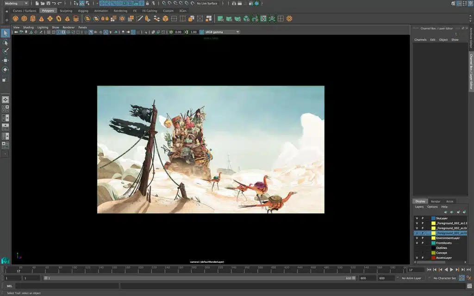Click the current frame field showing 17
Image resolution: width=474 pixels, height=296 pixels.
(x=415, y=270)
